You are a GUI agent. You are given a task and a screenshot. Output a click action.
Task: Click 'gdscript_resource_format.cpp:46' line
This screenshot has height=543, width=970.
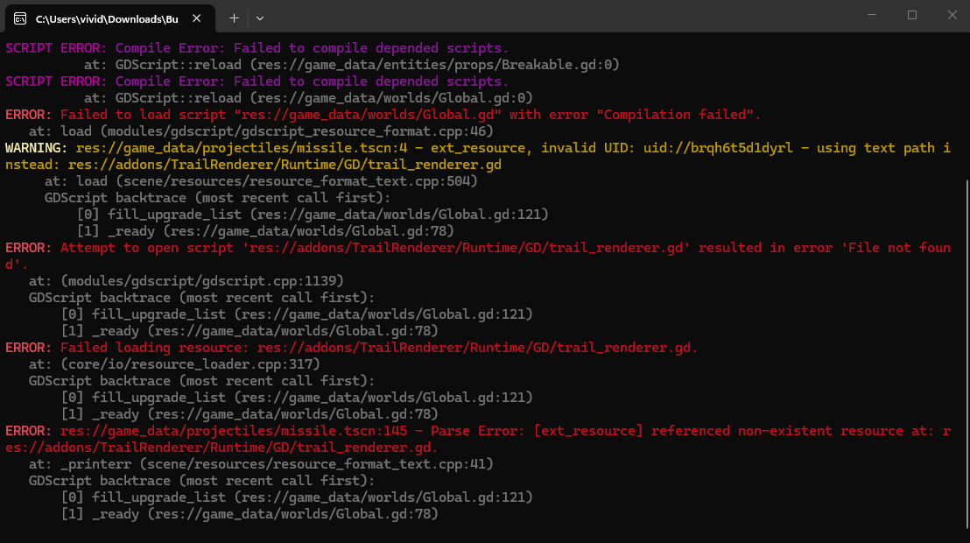tap(261, 131)
